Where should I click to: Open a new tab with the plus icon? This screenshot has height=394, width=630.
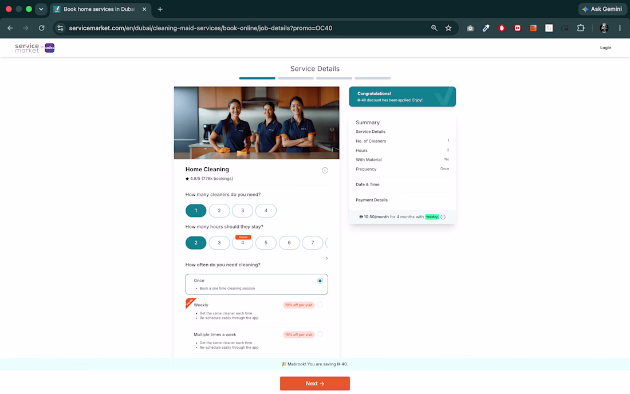(x=160, y=9)
